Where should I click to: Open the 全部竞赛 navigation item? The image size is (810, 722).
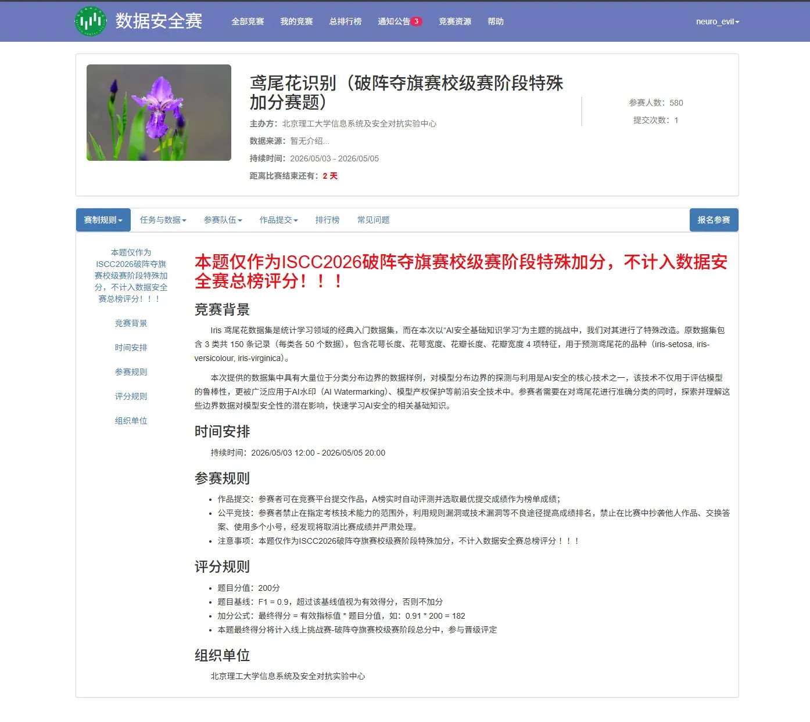pos(248,21)
